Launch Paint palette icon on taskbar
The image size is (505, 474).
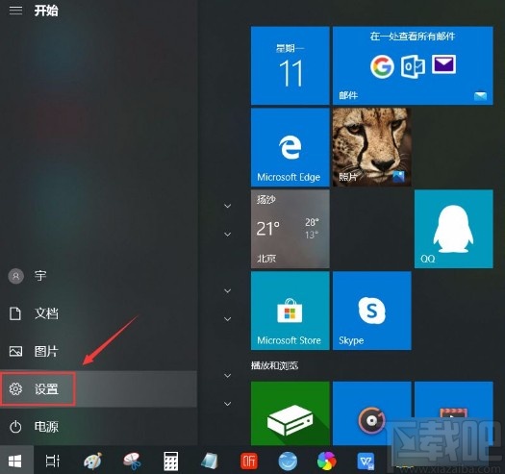92,462
